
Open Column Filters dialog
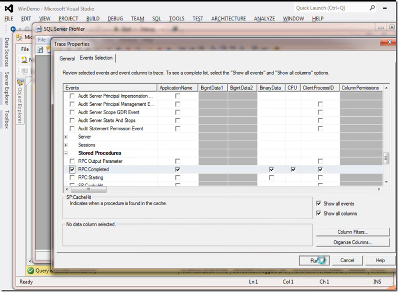(x=353, y=232)
